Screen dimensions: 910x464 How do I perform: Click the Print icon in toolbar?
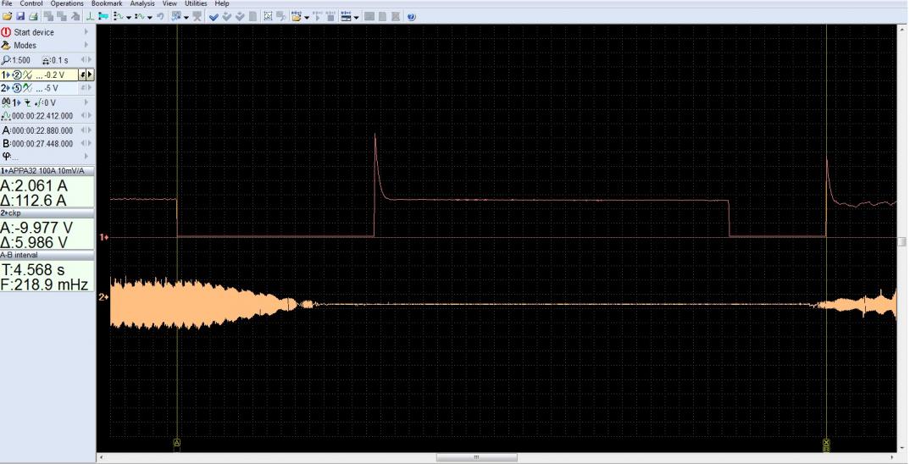(x=33, y=17)
